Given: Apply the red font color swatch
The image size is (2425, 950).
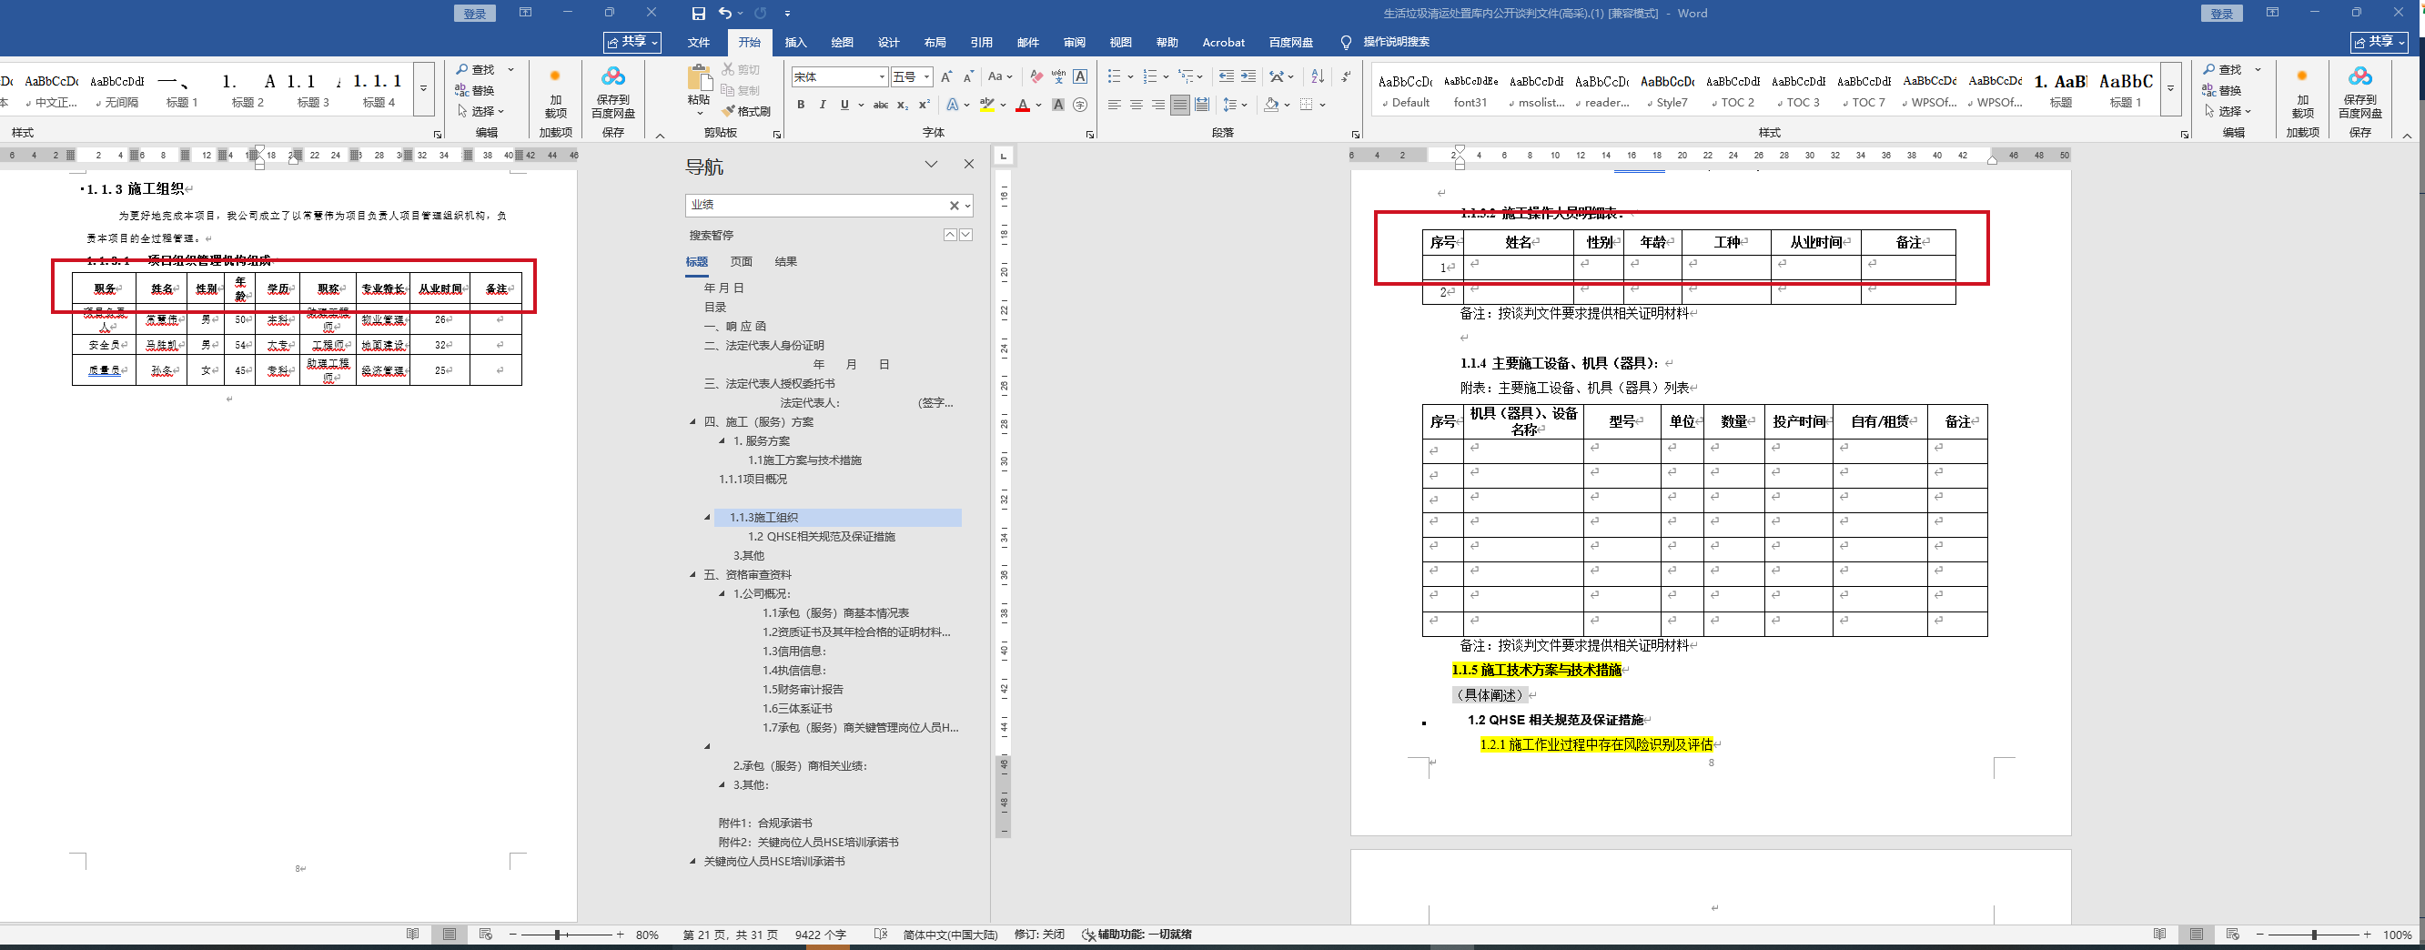Looking at the screenshot, I should 1023,106.
